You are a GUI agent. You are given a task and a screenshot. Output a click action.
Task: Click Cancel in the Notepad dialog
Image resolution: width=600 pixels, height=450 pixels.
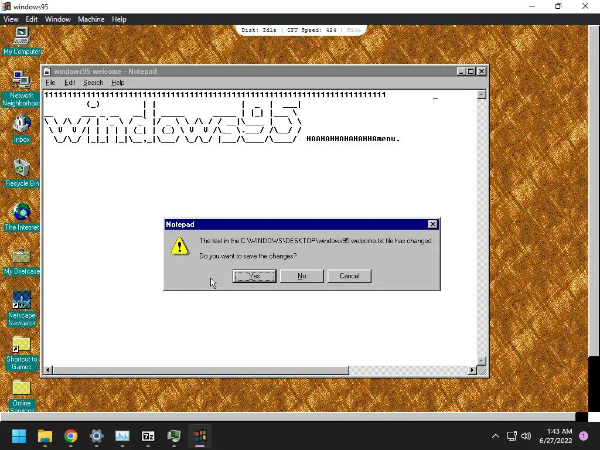click(349, 276)
